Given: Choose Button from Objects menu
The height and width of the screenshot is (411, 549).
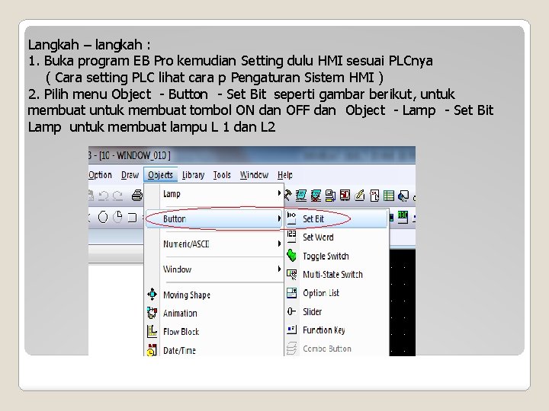Looking at the screenshot, I should (214, 218).
